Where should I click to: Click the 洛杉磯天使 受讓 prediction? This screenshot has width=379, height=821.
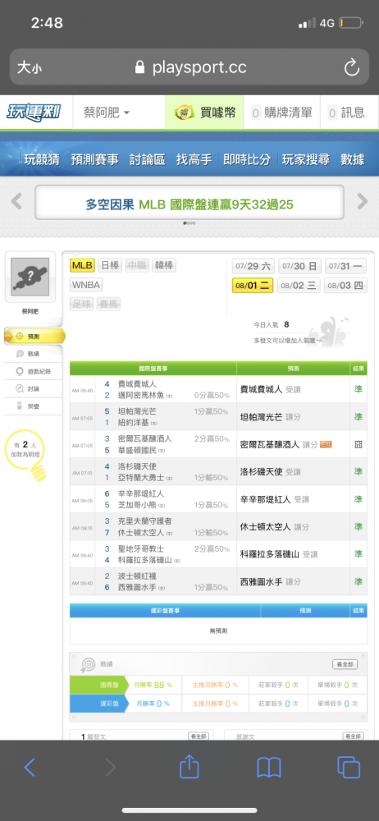click(x=270, y=472)
